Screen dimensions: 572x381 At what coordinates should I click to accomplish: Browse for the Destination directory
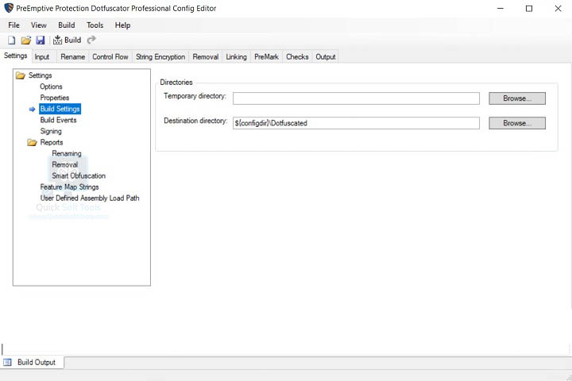[x=517, y=123]
